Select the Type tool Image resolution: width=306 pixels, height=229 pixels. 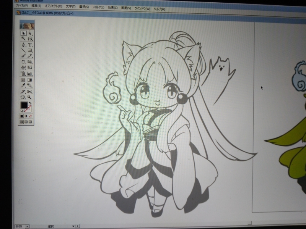30,45
